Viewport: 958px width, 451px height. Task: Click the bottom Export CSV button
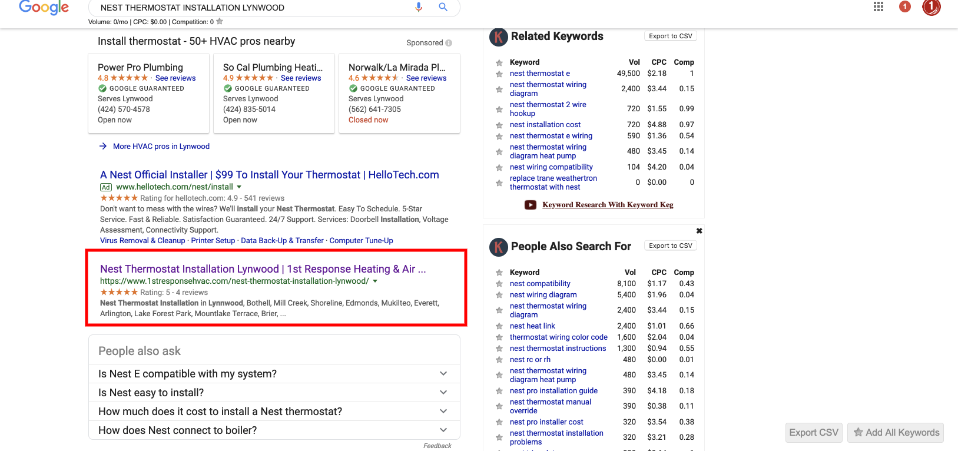814,433
